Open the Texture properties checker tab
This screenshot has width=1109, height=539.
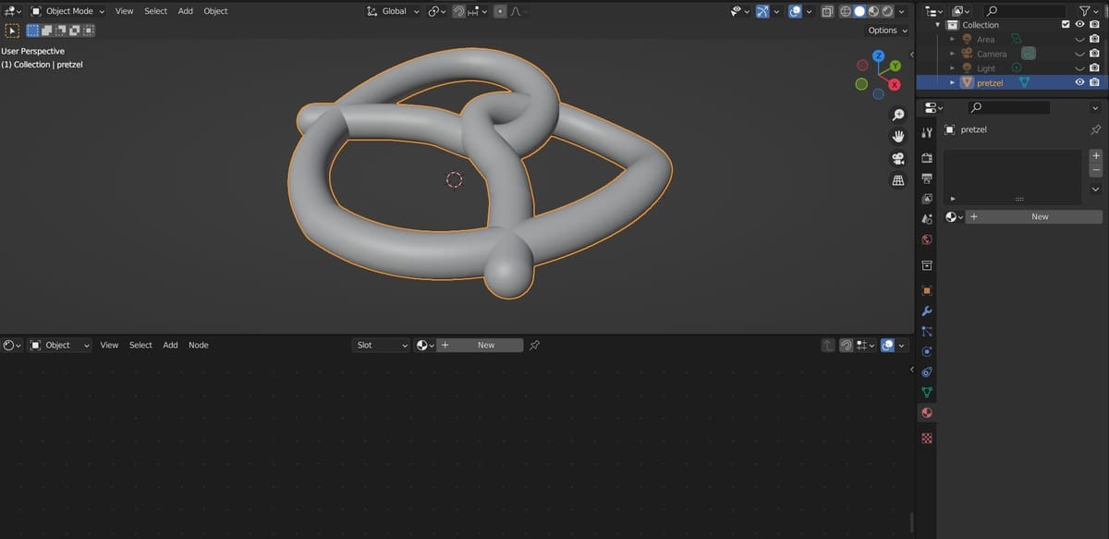927,437
